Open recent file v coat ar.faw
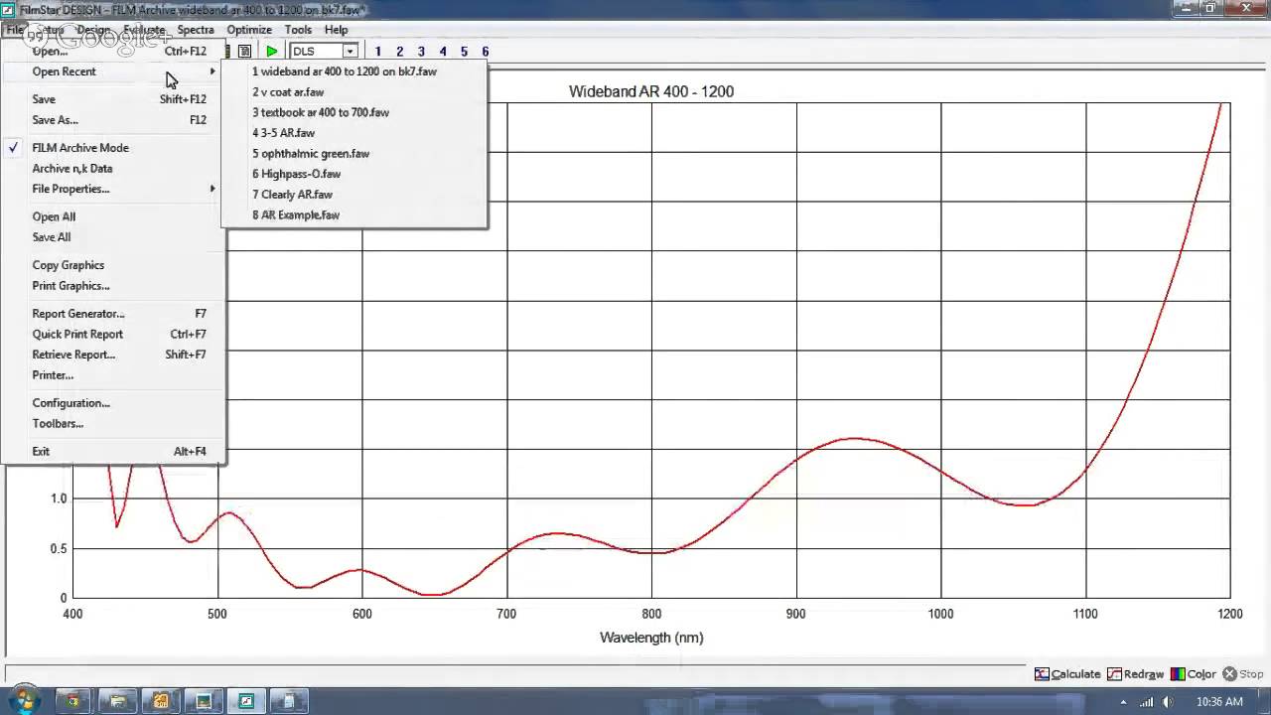Viewport: 1271px width, 715px height. click(x=354, y=92)
